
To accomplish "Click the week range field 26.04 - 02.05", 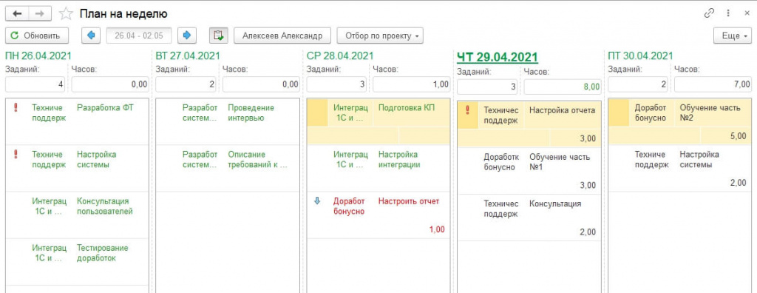I will (139, 36).
